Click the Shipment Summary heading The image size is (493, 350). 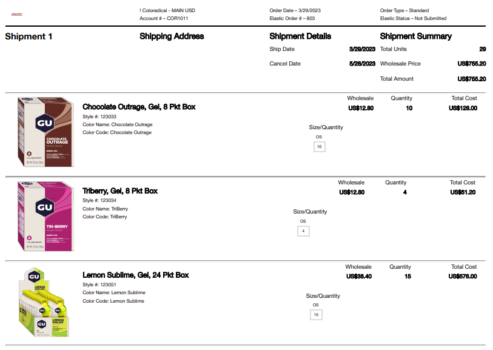[415, 36]
